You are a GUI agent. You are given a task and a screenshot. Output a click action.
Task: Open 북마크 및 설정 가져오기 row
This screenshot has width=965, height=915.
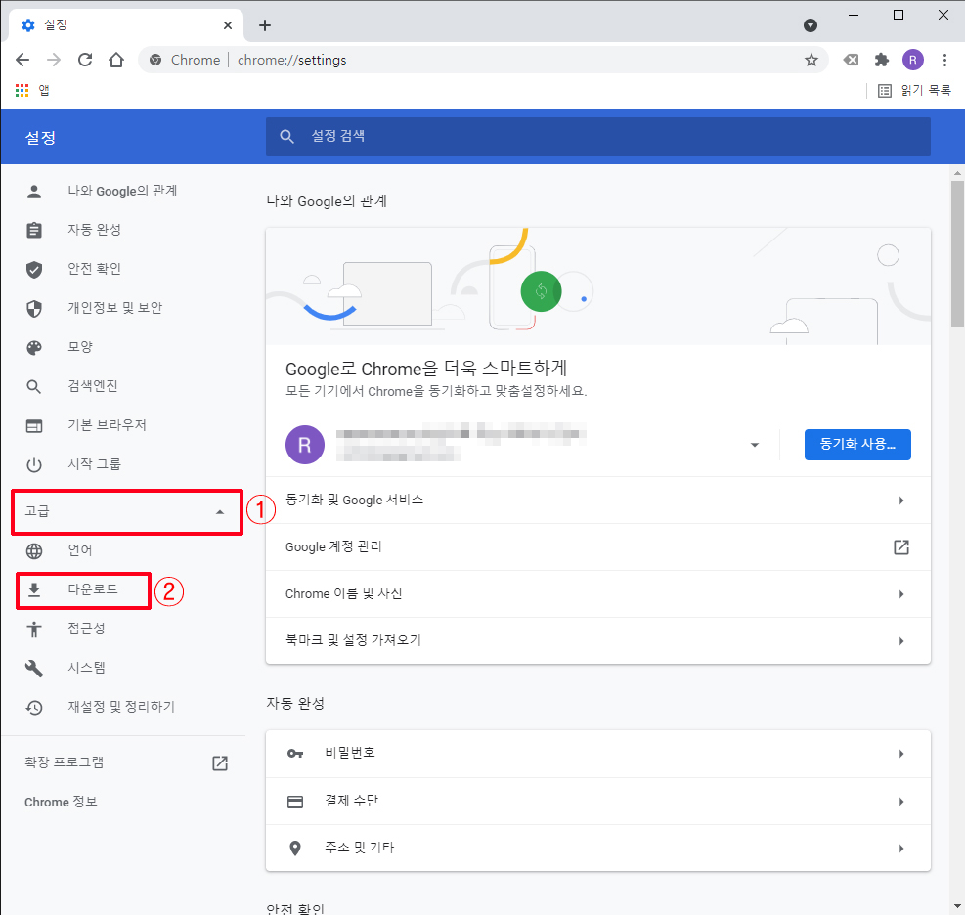[597, 640]
